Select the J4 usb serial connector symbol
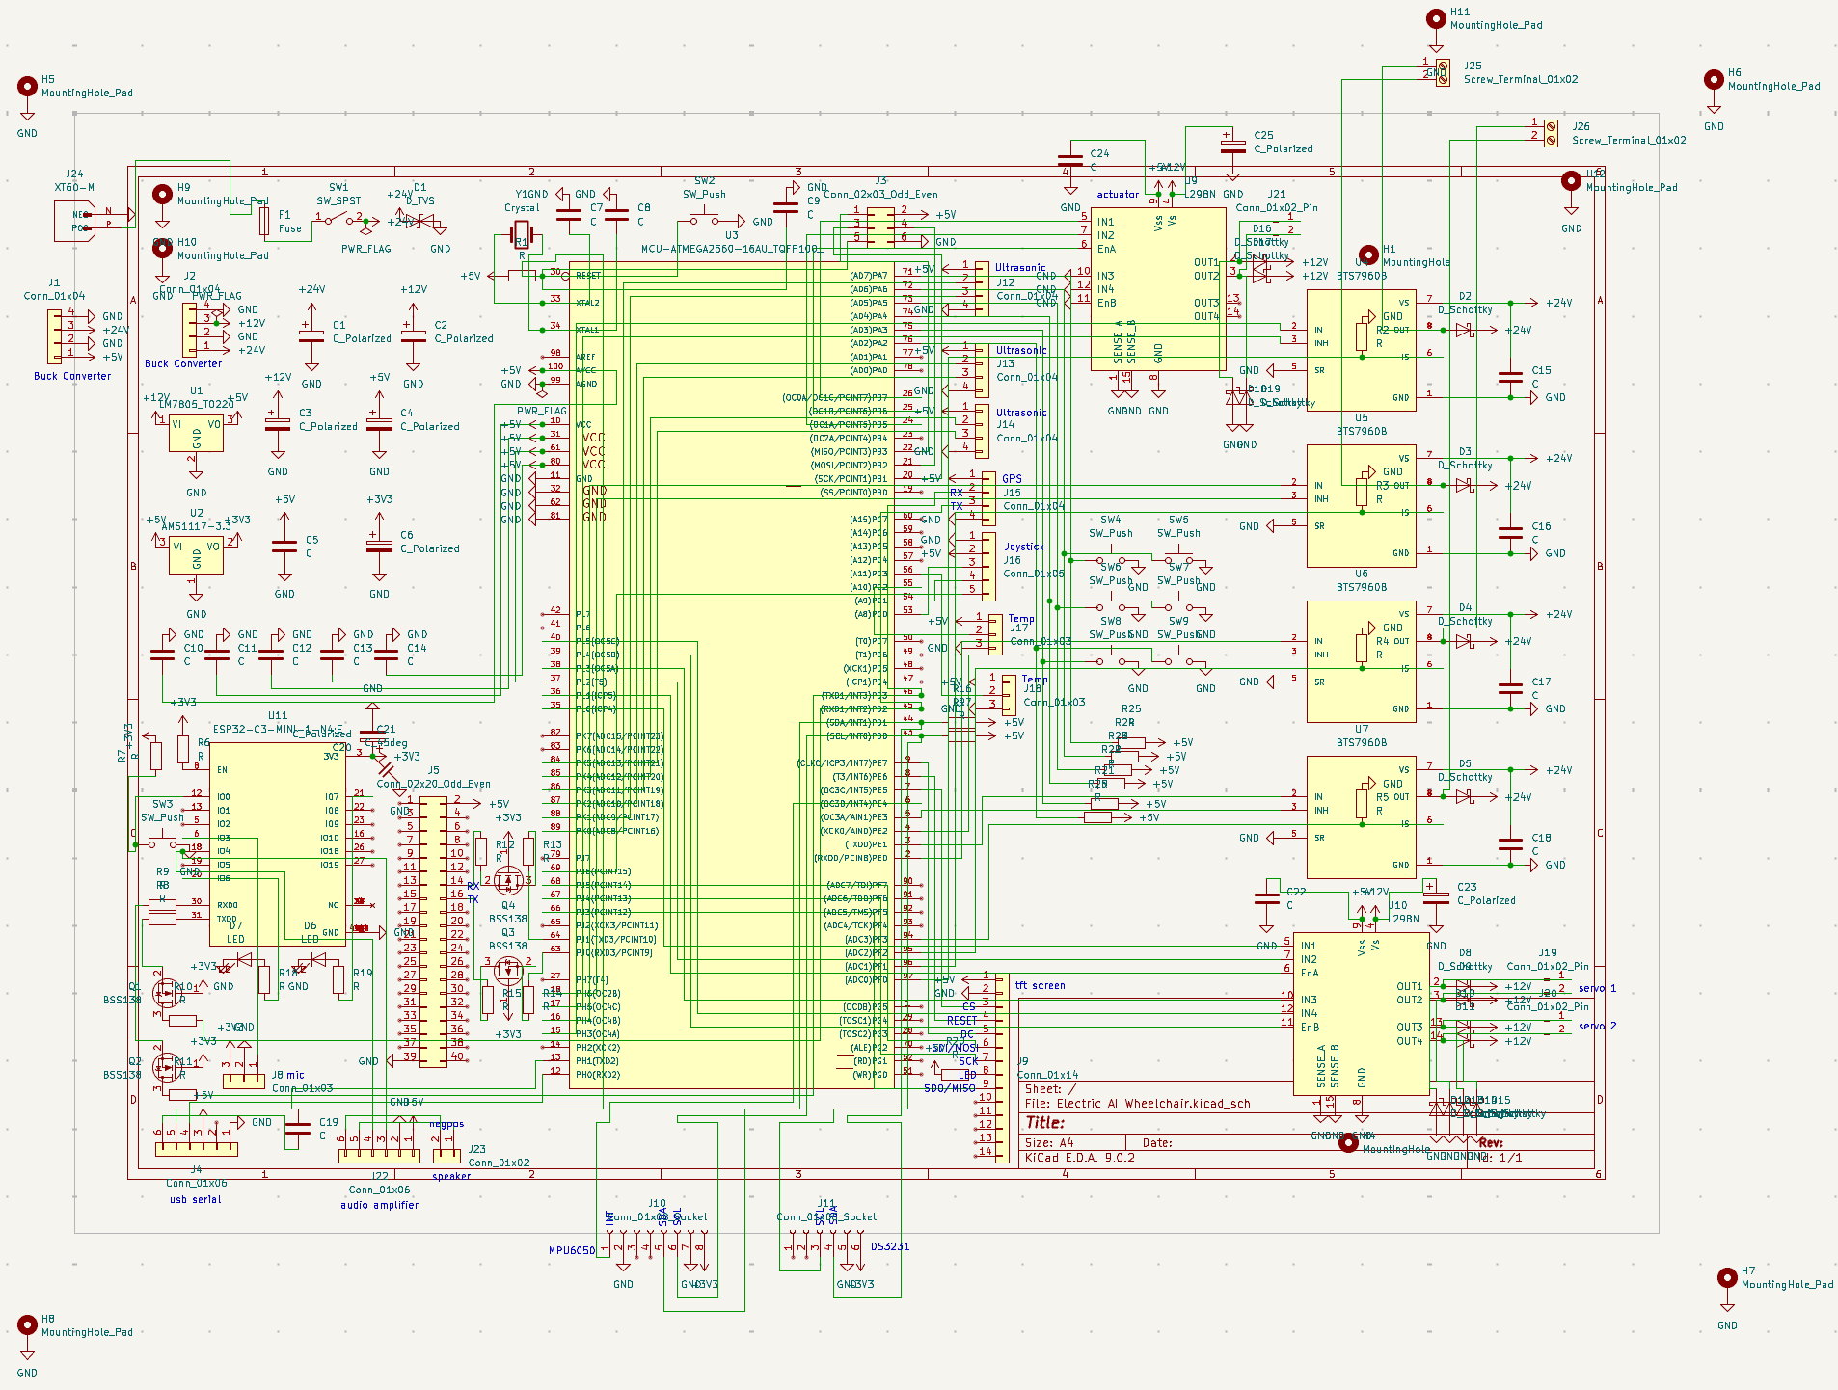 196,1149
